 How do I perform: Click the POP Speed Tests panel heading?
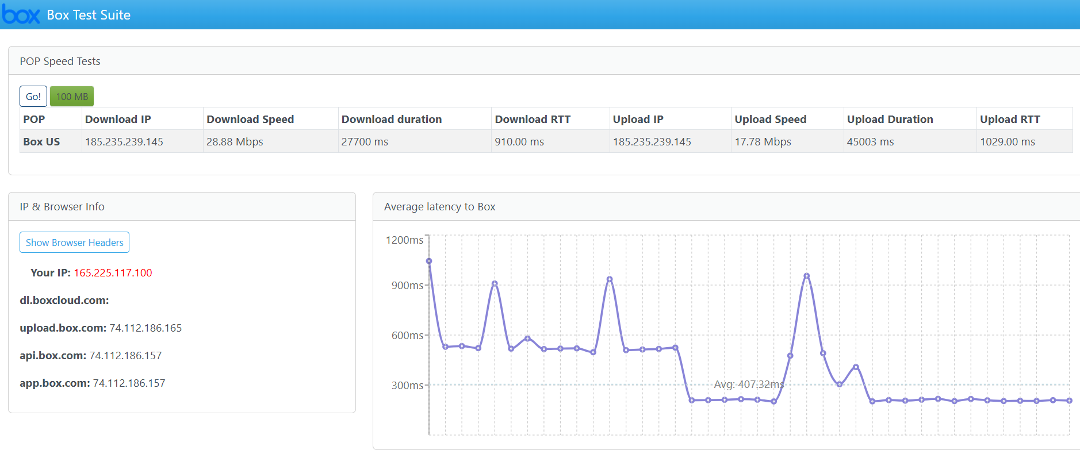click(x=60, y=61)
